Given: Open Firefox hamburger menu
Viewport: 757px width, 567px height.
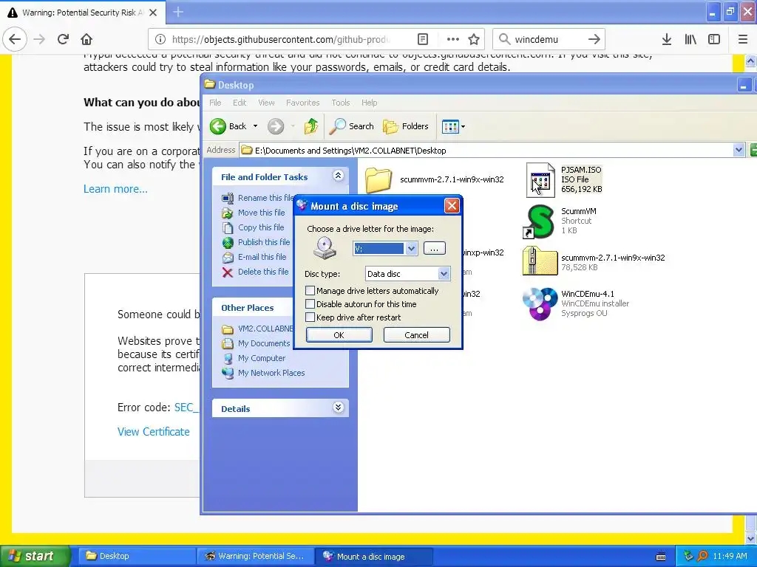Looking at the screenshot, I should pyautogui.click(x=743, y=39).
